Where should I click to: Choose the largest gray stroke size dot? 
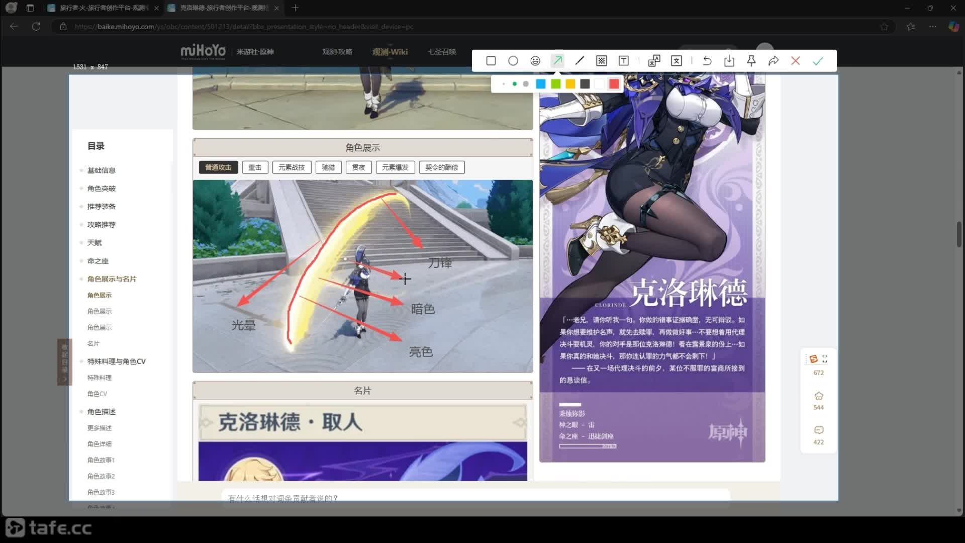[x=526, y=84]
